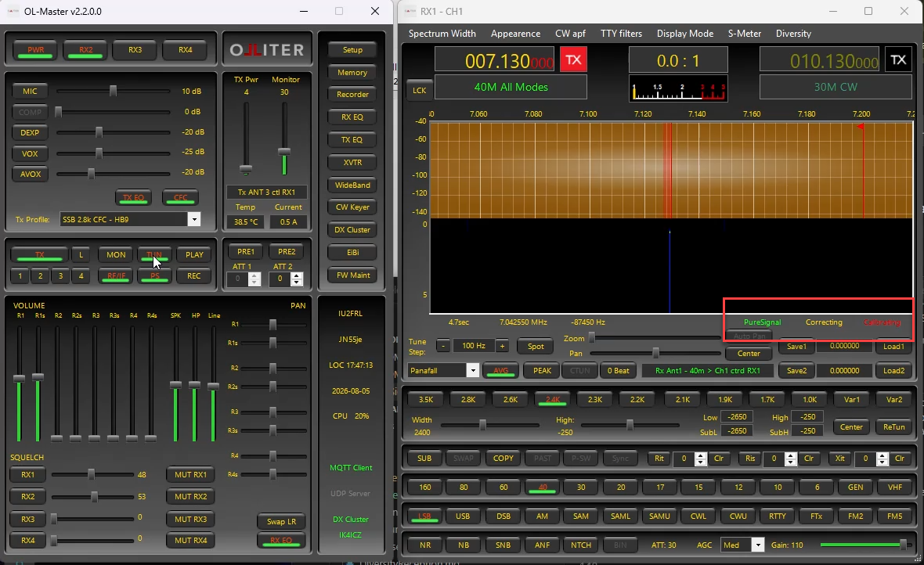Toggle the CFC button
924x565 pixels.
180,198
